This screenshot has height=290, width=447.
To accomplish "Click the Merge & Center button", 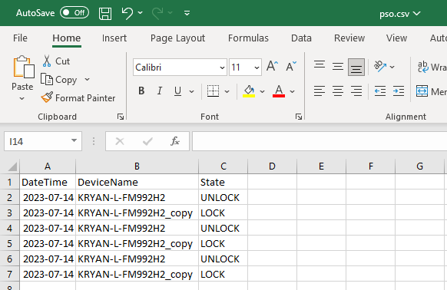I will pos(431,91).
